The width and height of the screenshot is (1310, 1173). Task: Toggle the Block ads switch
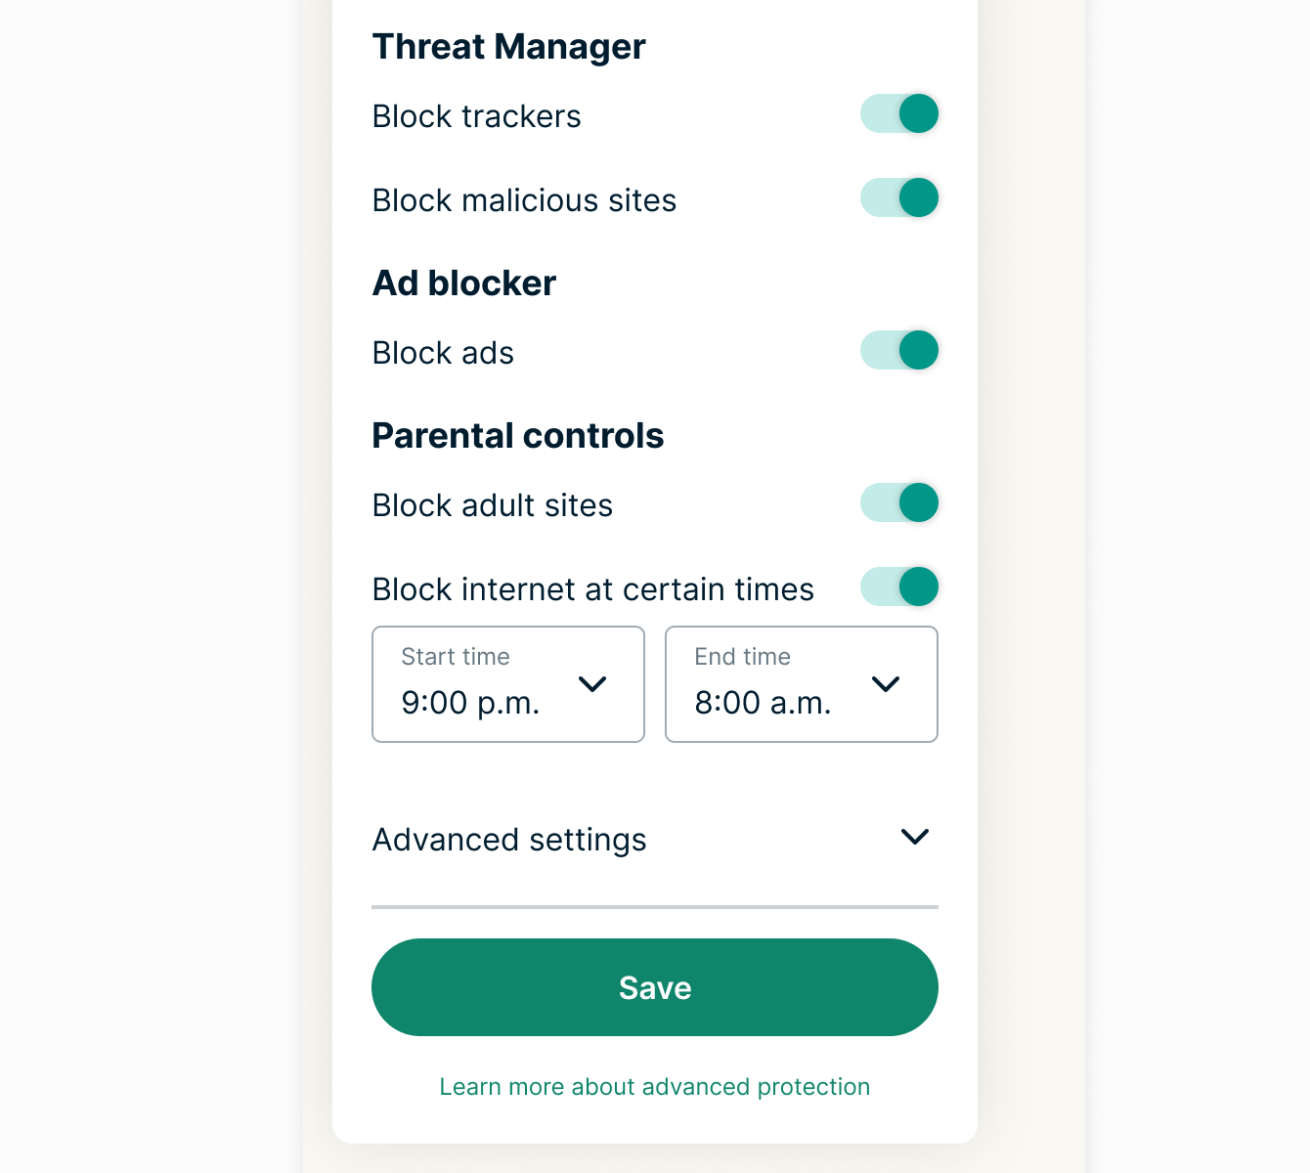tap(899, 350)
